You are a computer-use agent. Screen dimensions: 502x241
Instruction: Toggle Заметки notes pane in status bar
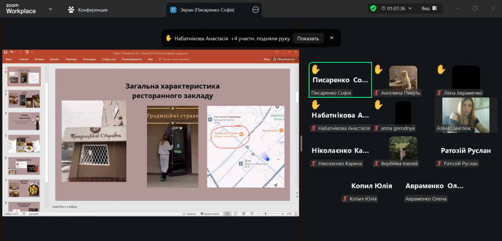[x=189, y=214]
